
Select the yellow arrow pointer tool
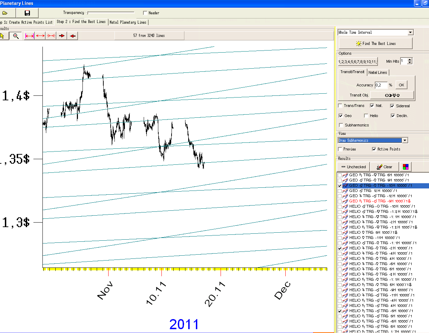(x=3, y=36)
